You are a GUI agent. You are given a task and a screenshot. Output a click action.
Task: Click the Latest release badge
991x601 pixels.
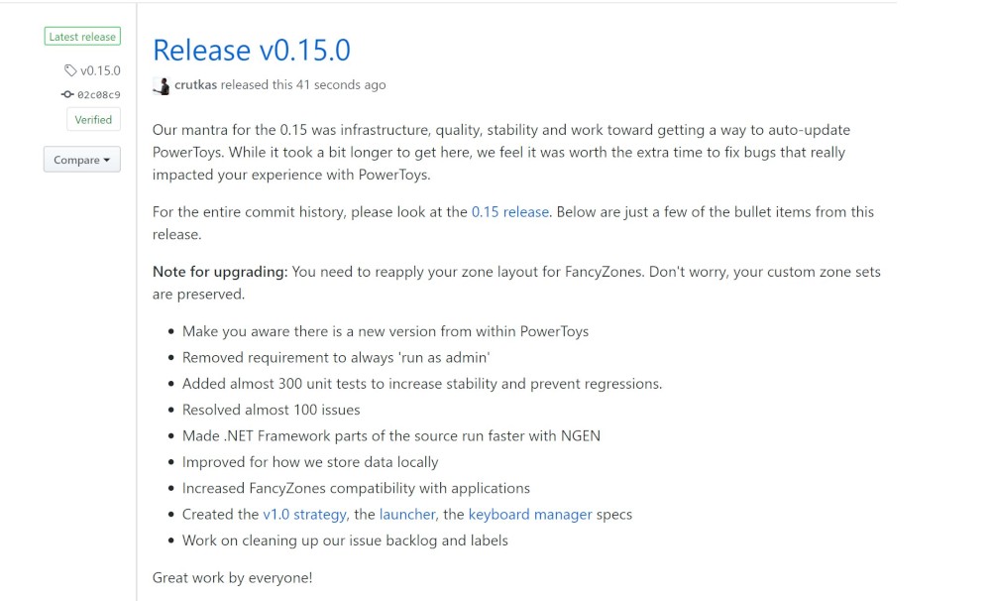(82, 37)
